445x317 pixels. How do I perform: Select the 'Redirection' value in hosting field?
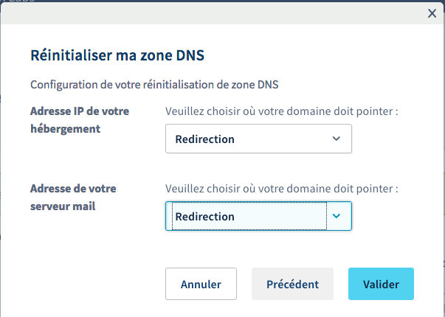tap(204, 139)
